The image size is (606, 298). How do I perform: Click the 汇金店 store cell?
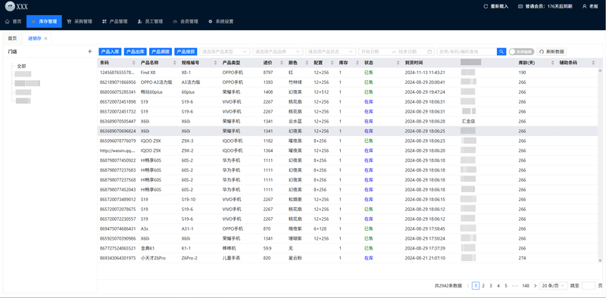(x=468, y=121)
